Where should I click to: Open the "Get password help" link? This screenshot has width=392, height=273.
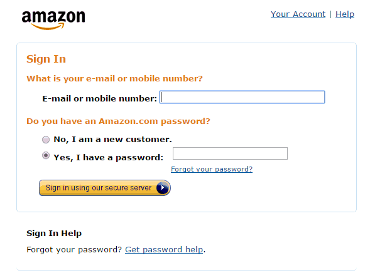(x=164, y=250)
